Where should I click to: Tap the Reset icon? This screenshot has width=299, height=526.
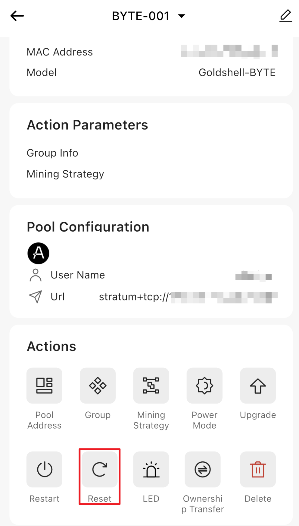(x=100, y=469)
